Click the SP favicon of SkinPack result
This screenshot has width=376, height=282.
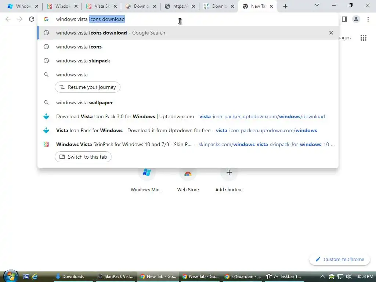46,144
